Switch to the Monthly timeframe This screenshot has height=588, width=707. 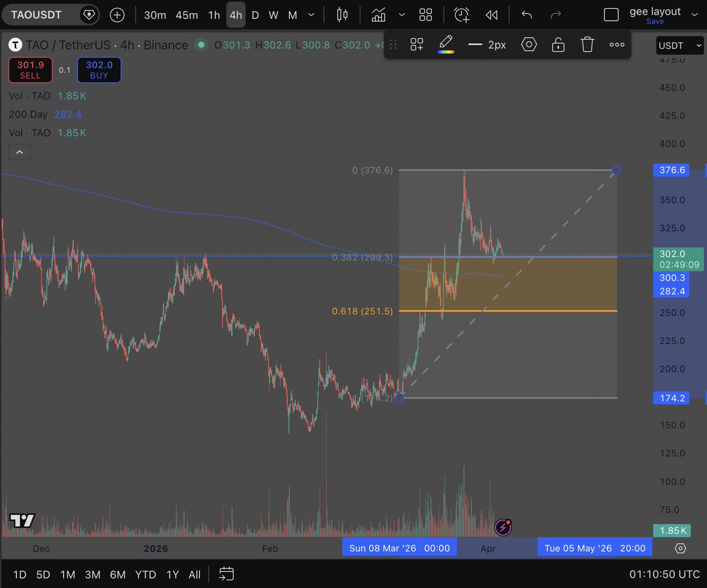(292, 15)
